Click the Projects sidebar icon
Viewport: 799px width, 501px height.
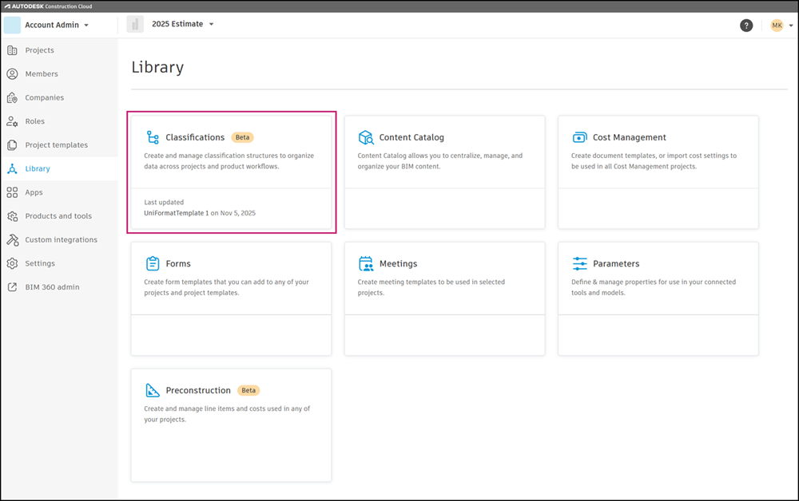[12, 50]
